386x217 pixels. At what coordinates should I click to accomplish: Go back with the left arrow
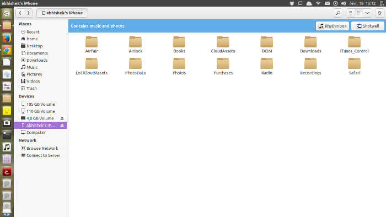pos(20,13)
